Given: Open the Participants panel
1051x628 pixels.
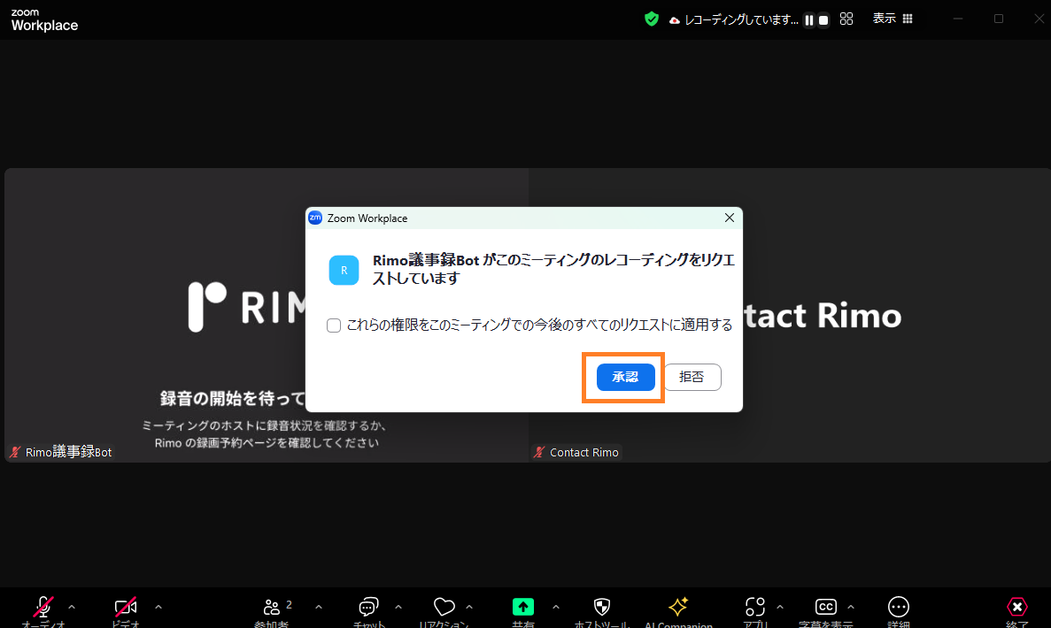Looking at the screenshot, I should [x=271, y=609].
